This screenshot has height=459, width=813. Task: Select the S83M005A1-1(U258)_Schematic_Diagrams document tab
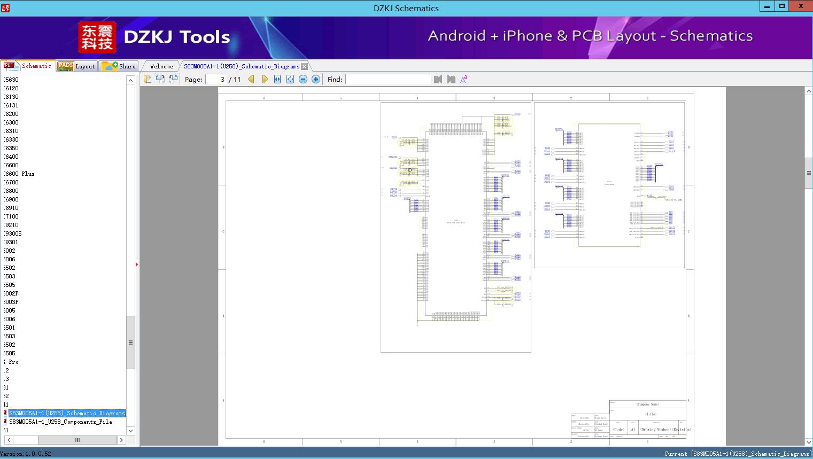(x=241, y=66)
